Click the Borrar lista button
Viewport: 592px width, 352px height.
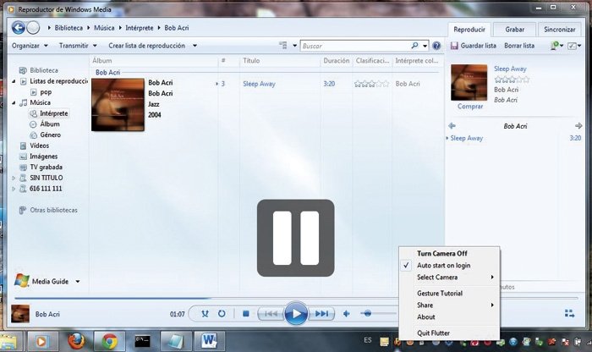(x=519, y=46)
